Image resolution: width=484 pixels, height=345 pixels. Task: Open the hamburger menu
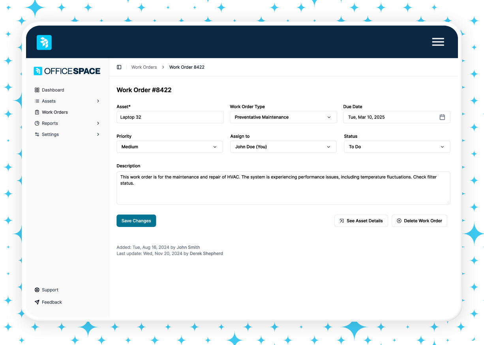(438, 42)
